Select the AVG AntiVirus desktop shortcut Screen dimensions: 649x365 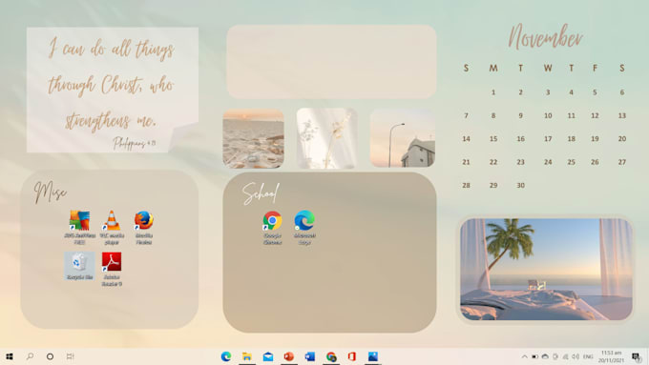coord(79,227)
